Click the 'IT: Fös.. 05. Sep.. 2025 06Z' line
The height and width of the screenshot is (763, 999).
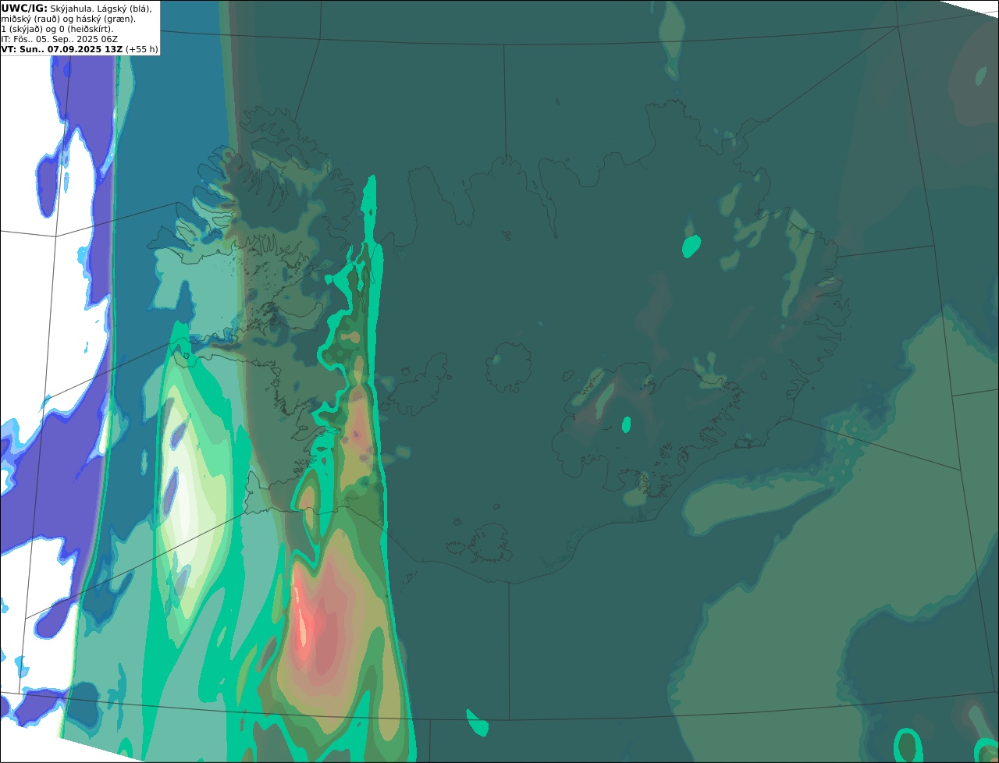point(58,38)
